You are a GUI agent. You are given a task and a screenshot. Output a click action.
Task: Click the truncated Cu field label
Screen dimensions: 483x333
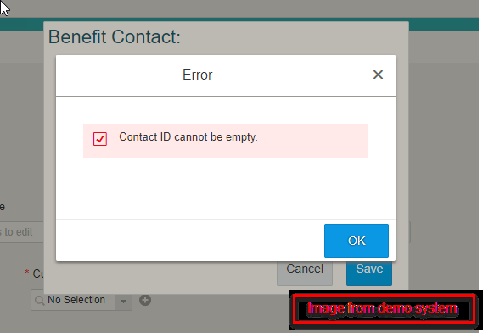(38, 274)
